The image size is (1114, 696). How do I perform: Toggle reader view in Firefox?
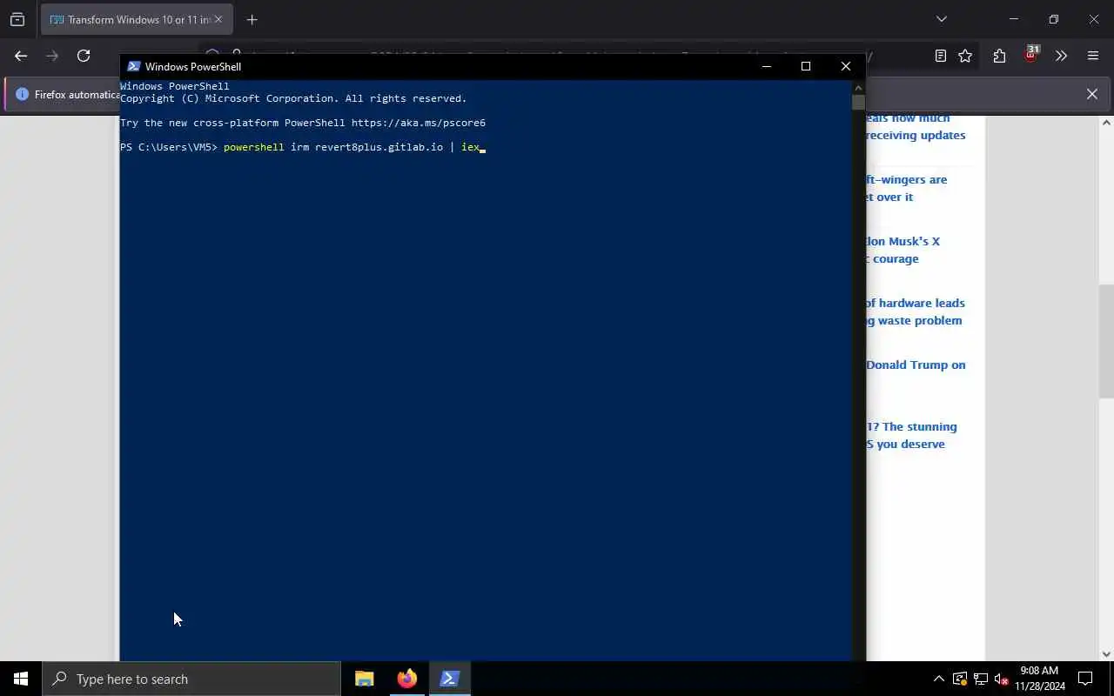tap(941, 56)
